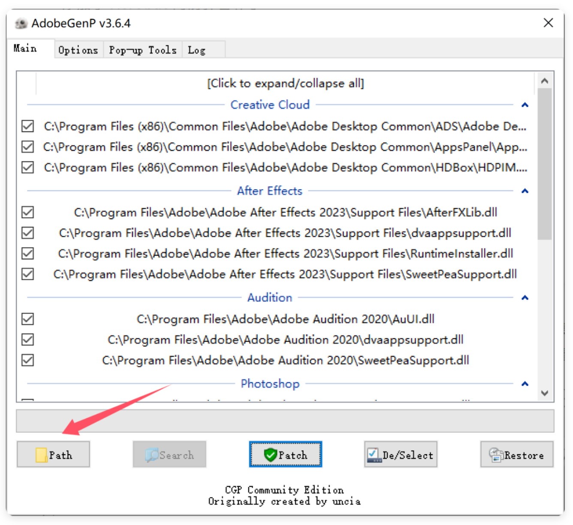
Task: Toggle checkbox for Audition 2020 SweetPeaSupport.dll
Action: (28, 360)
